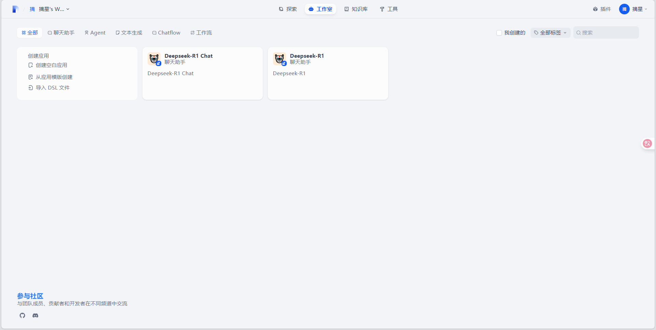Open the Deepseek-R1 Chat app card

tap(203, 73)
